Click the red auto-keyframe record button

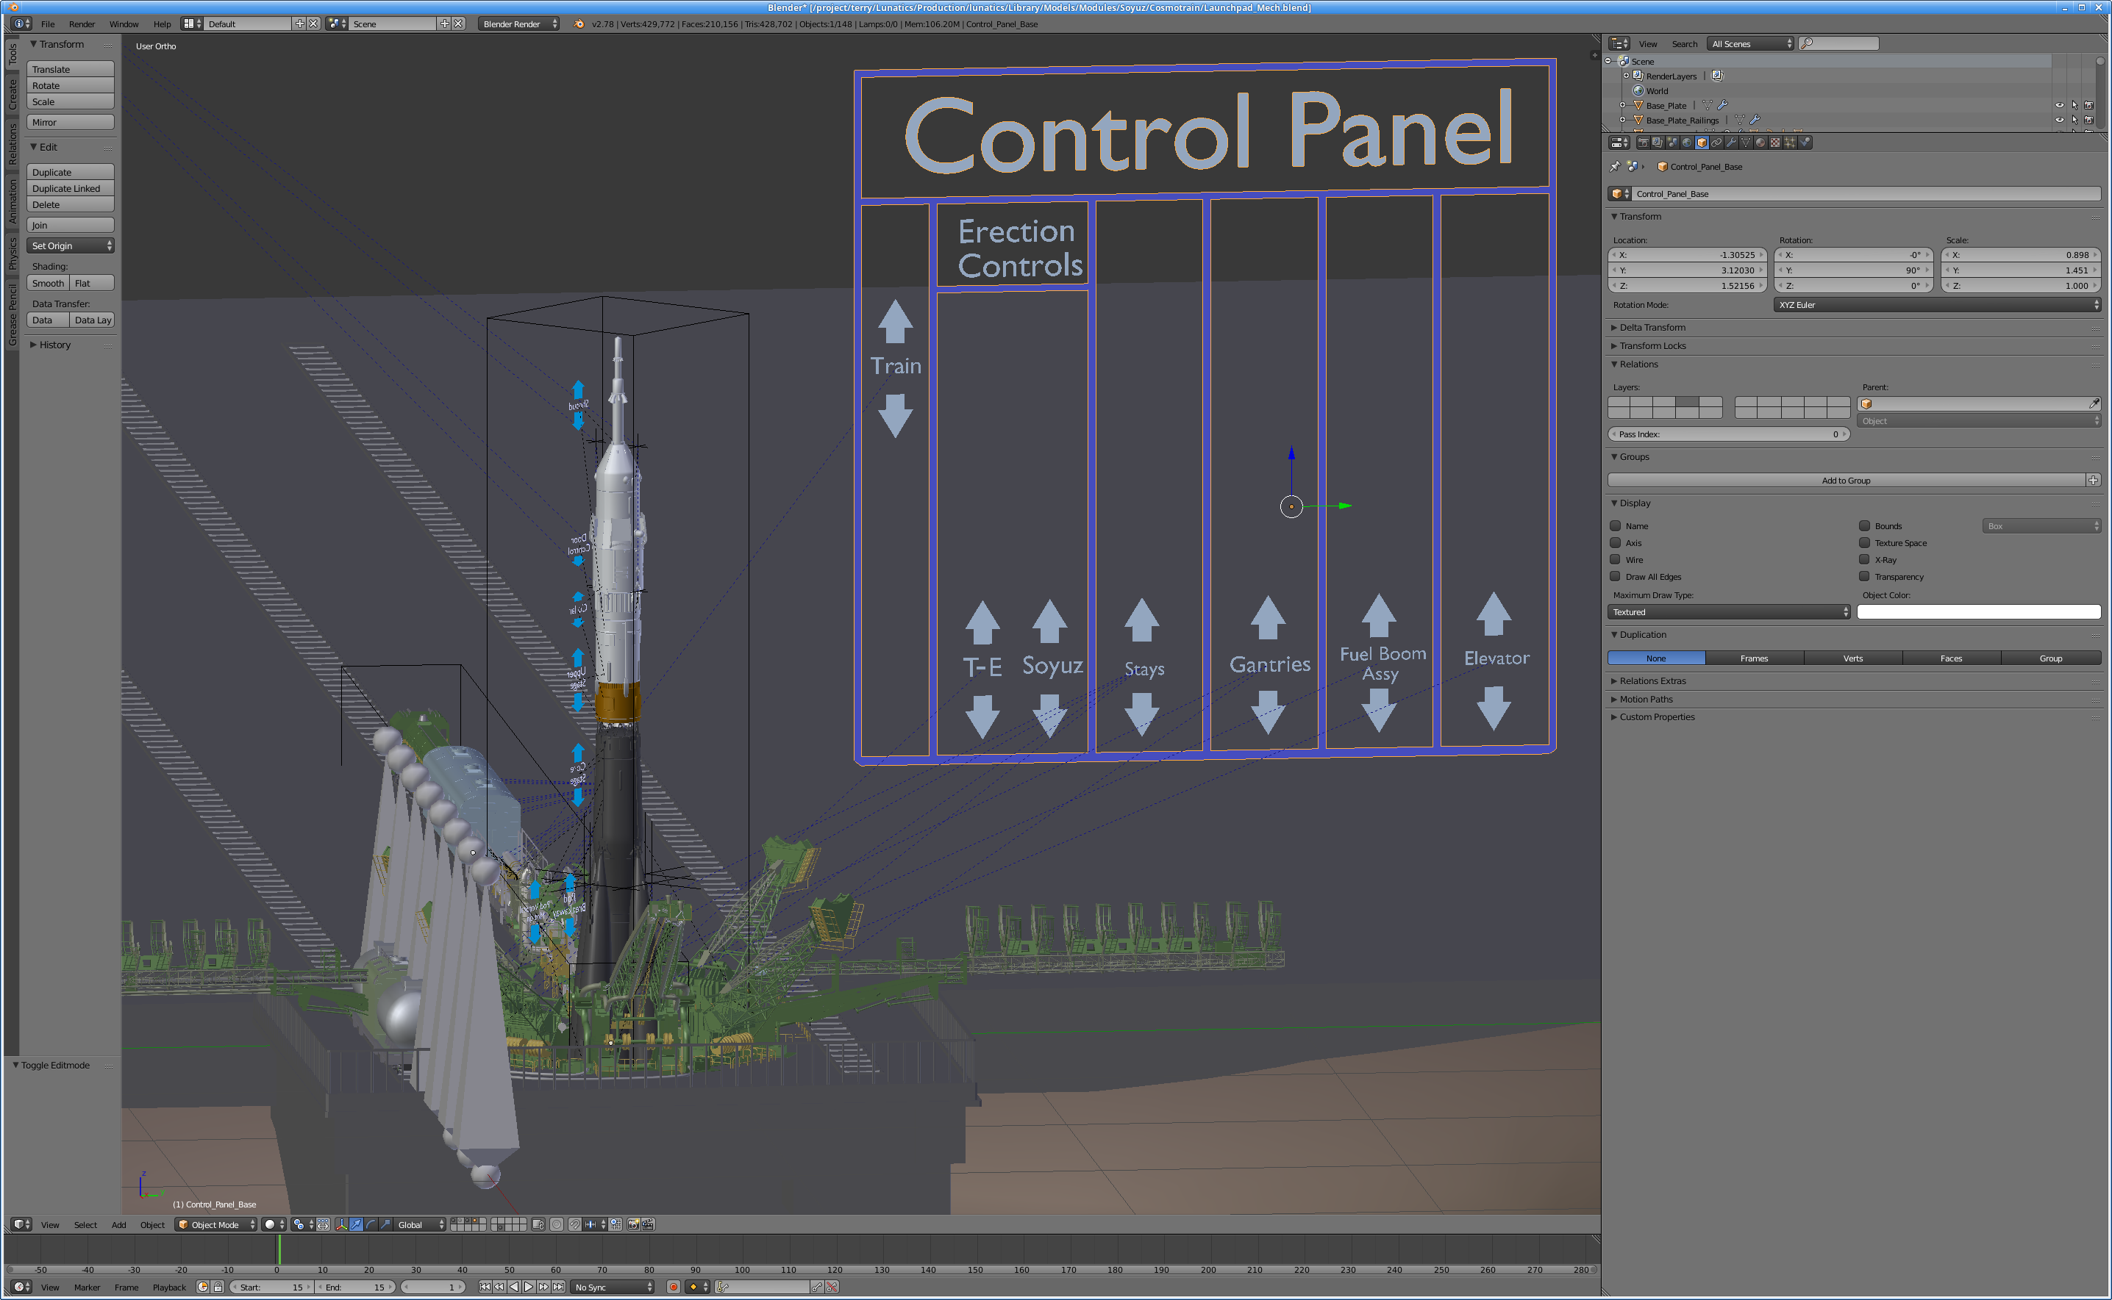coord(674,1287)
